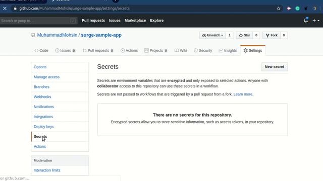Click the no secrets for this repository message
323x181 pixels.
[x=192, y=115]
